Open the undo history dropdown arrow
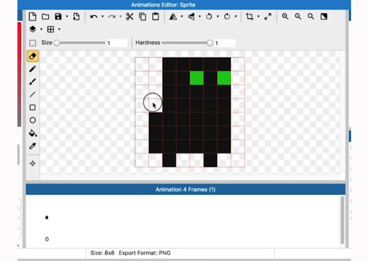The width and height of the screenshot is (368, 261). (x=103, y=17)
